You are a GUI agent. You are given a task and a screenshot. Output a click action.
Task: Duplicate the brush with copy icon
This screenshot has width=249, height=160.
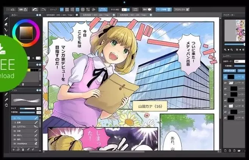click(x=18, y=149)
